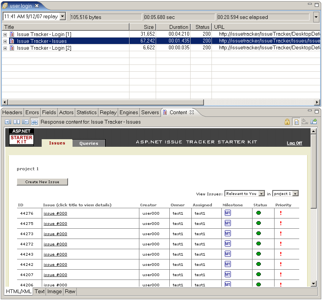Sort by the Duration column header
This screenshot has height=300, width=322.
[x=173, y=27]
